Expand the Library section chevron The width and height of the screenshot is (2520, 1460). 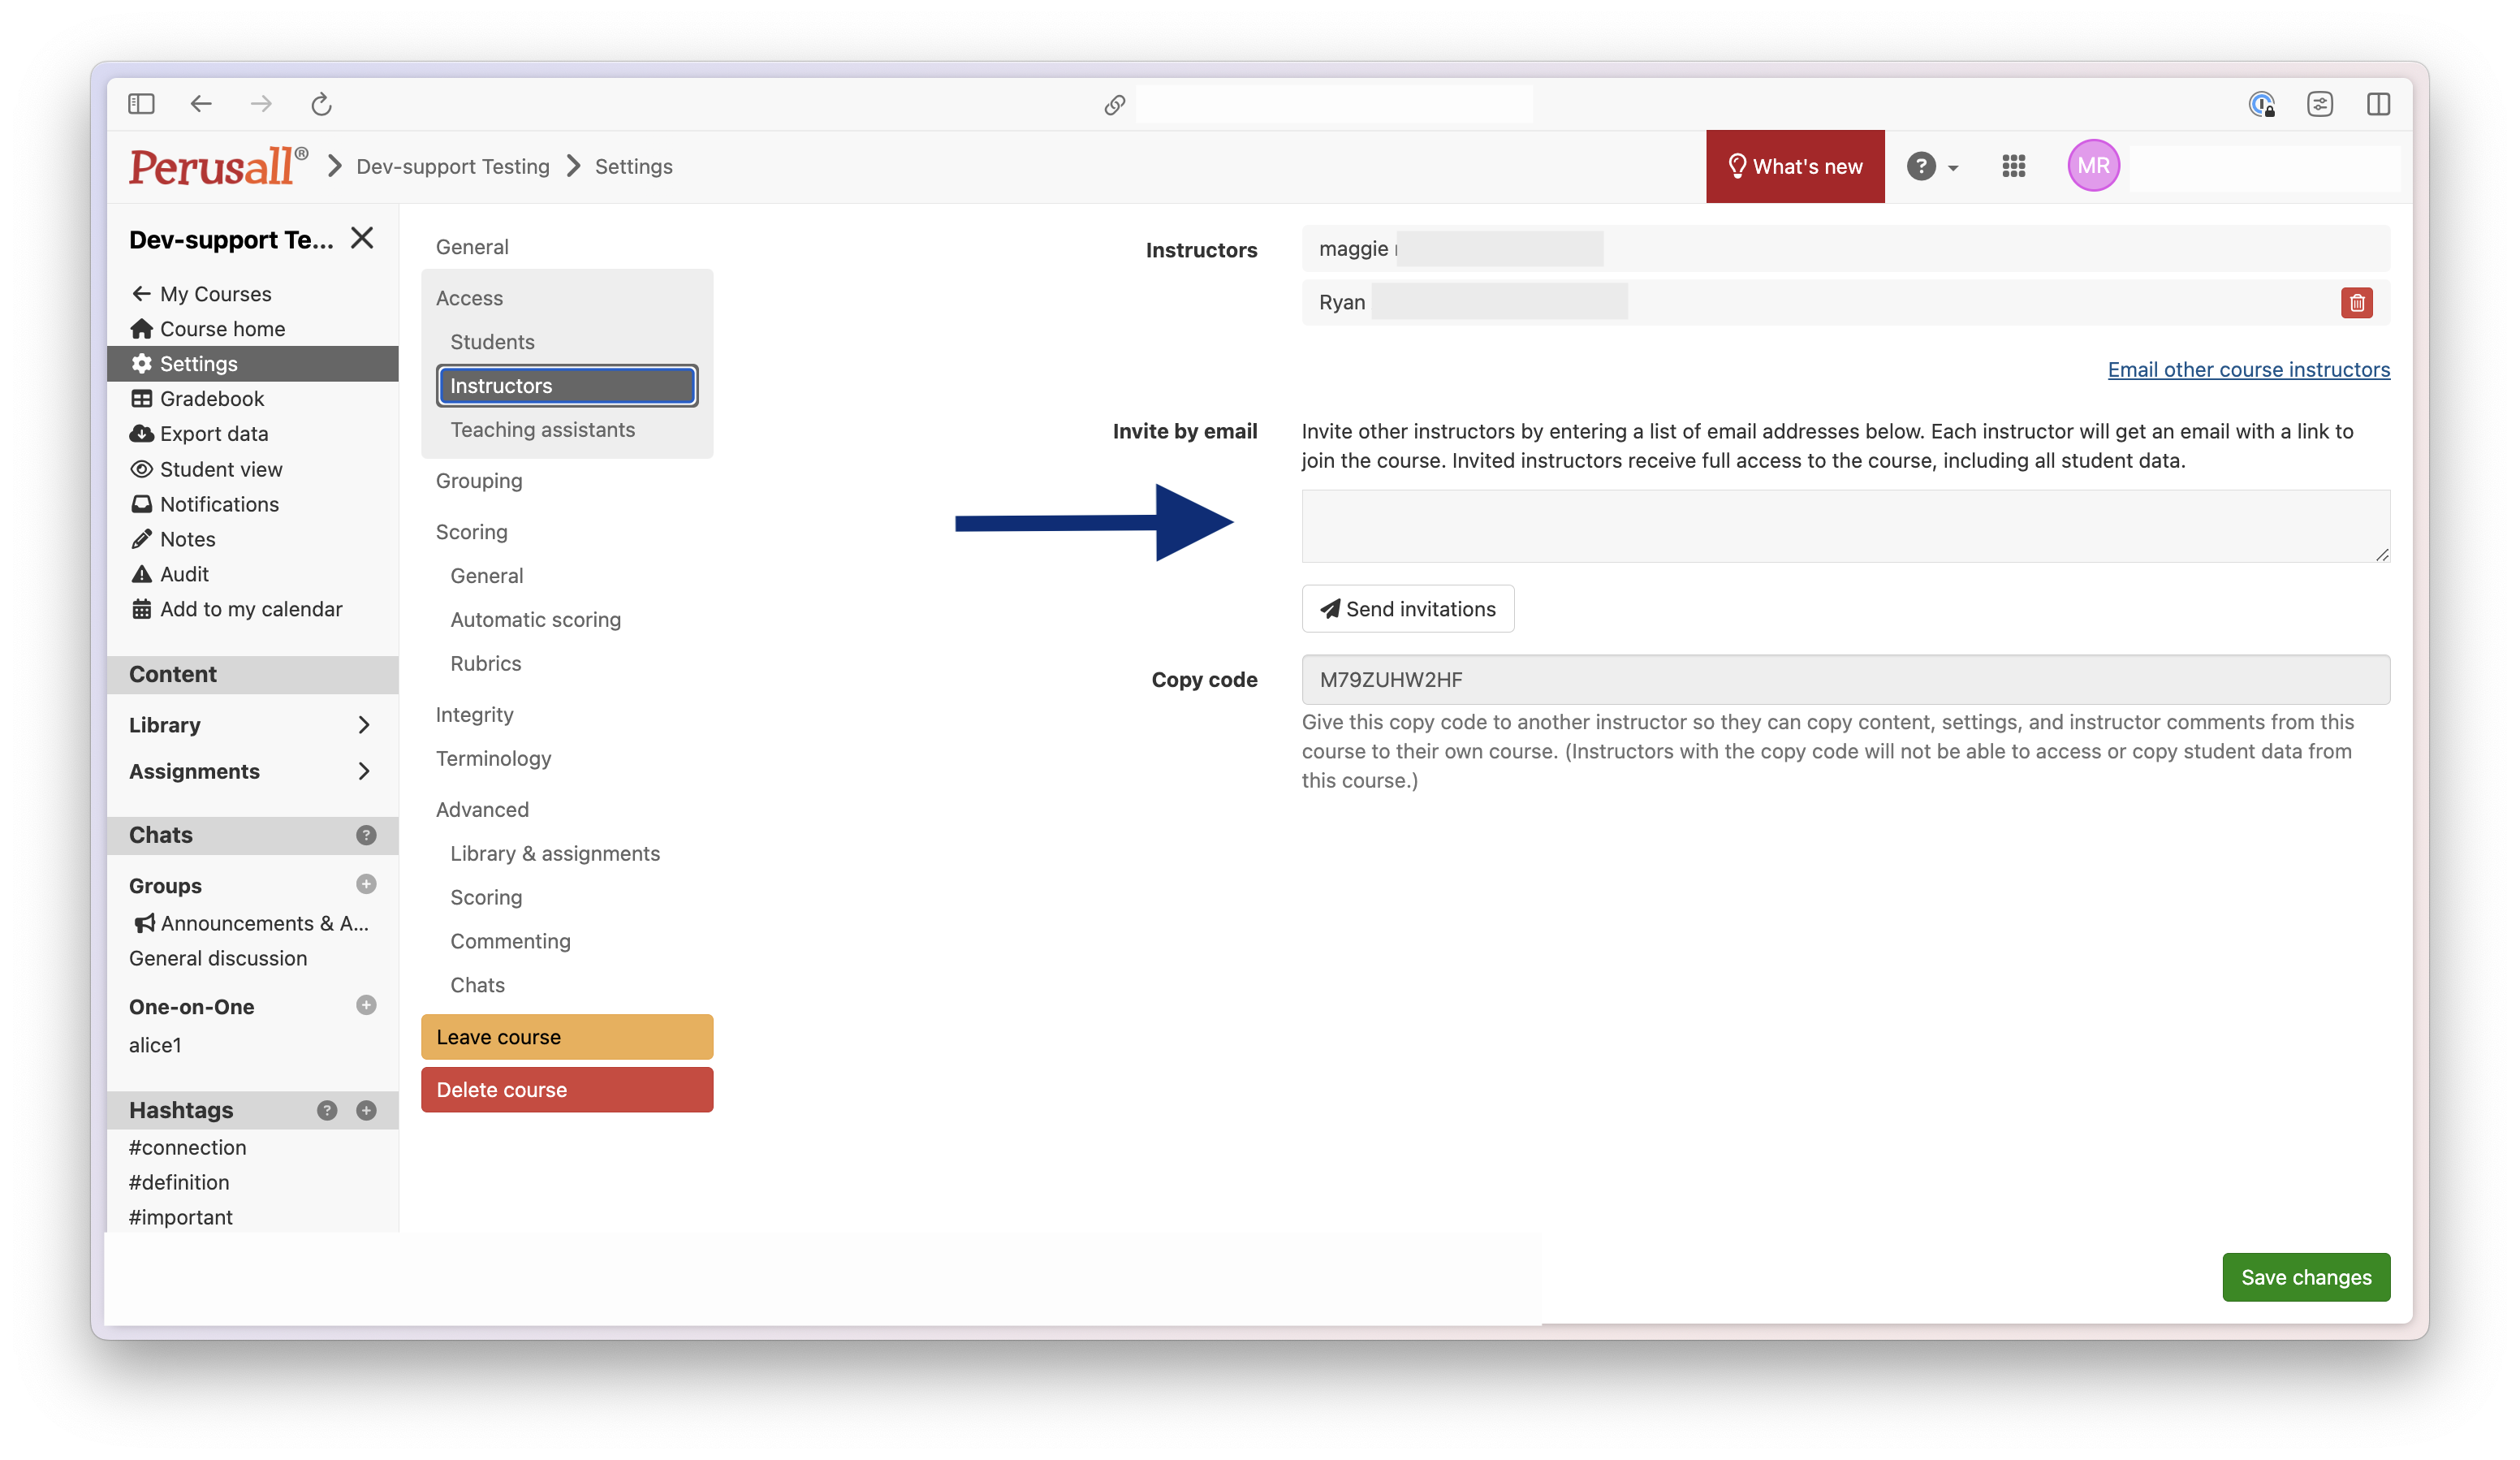pos(364,725)
